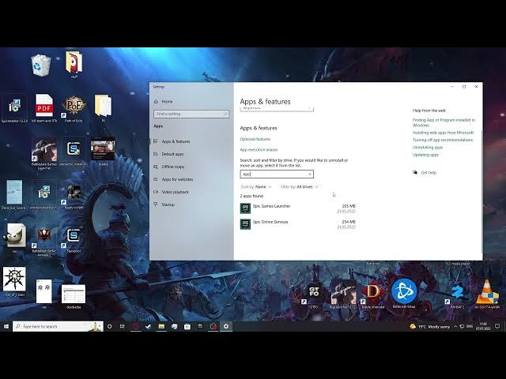Select Video playback in the sidebar
The image size is (506, 379).
pyautogui.click(x=175, y=192)
